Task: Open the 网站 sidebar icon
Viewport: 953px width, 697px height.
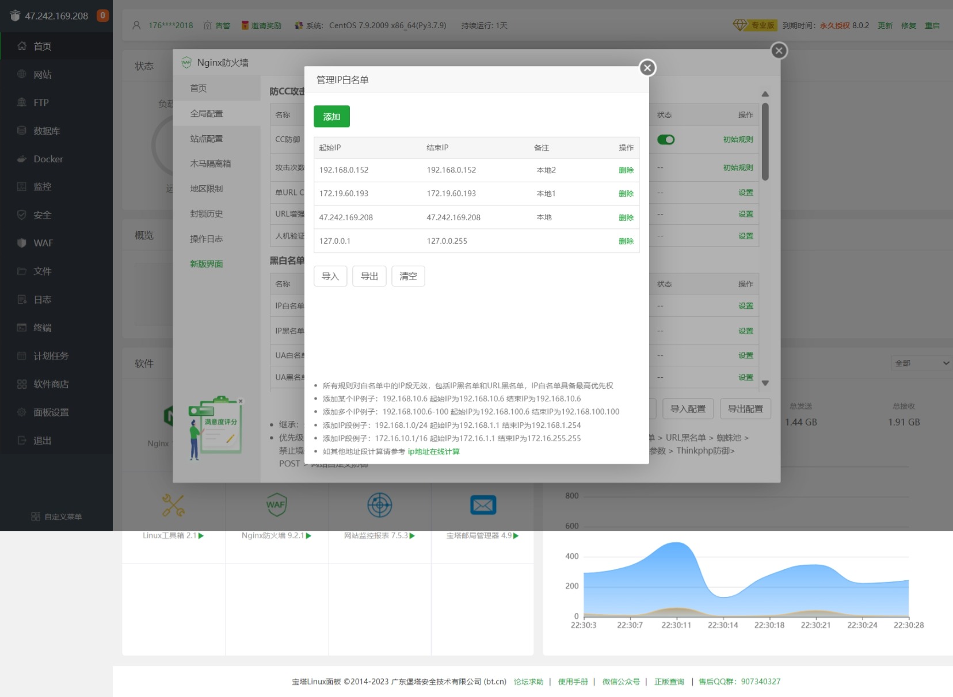Action: 22,74
